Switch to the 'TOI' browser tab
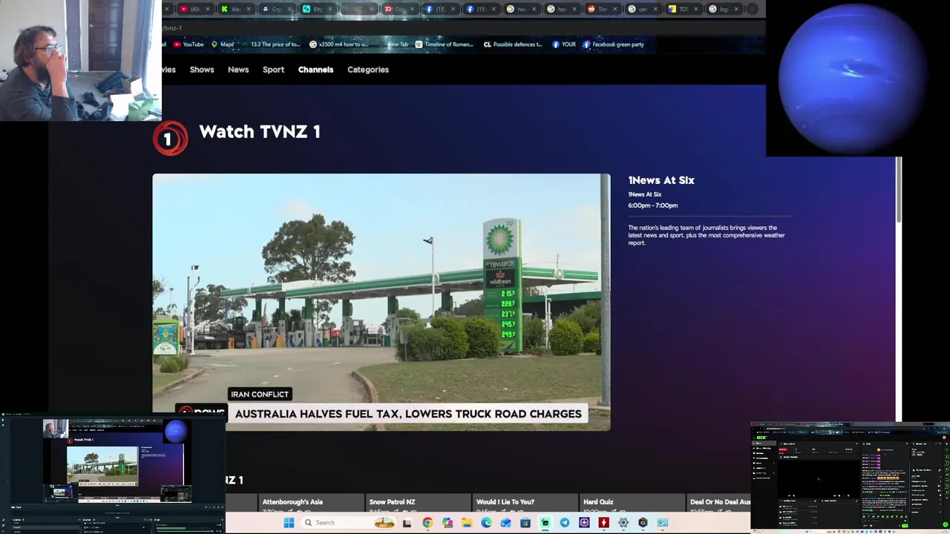The image size is (950, 534). click(x=683, y=9)
